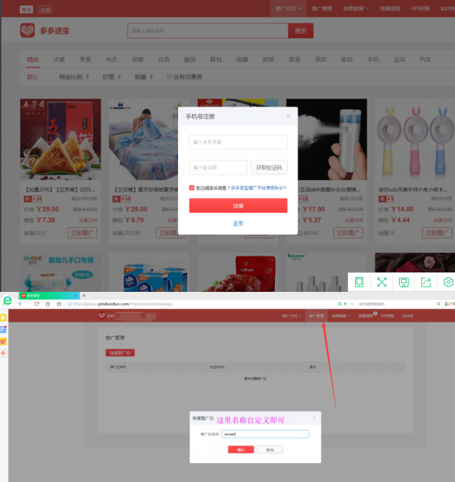Select the 母婴 category tab
The width and height of the screenshot is (455, 482).
pos(138,59)
